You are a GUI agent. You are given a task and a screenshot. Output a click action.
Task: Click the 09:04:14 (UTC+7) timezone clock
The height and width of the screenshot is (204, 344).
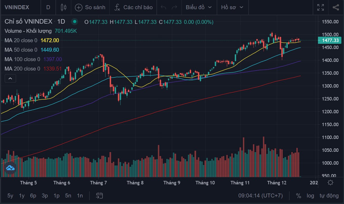pyautogui.click(x=260, y=196)
